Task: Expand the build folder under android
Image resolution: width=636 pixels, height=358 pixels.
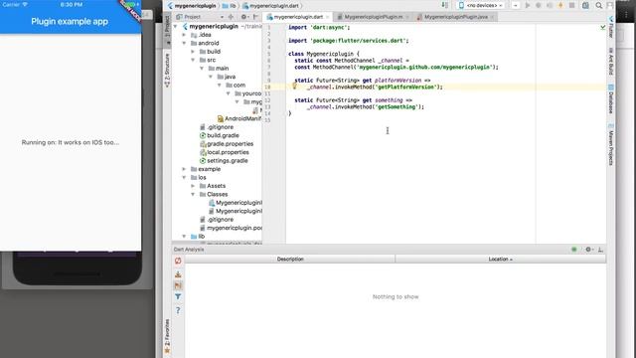Action: [x=193, y=52]
